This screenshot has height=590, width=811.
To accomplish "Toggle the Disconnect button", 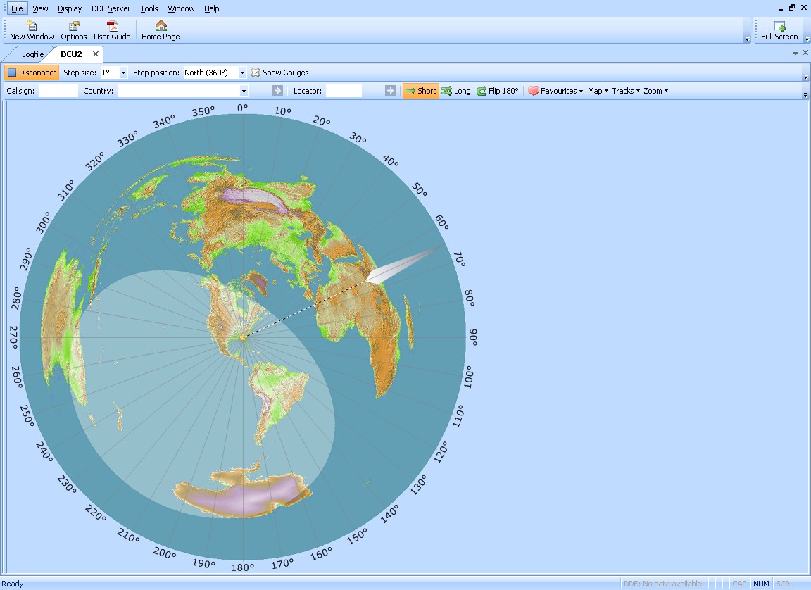I will click(32, 73).
